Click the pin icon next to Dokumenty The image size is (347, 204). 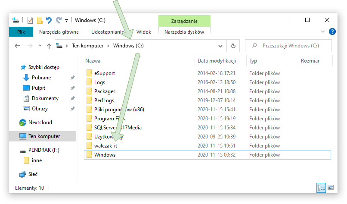(72, 98)
